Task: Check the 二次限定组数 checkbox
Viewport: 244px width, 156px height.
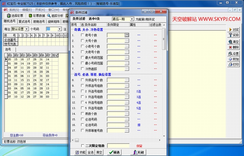Action: pyautogui.click(x=83, y=145)
